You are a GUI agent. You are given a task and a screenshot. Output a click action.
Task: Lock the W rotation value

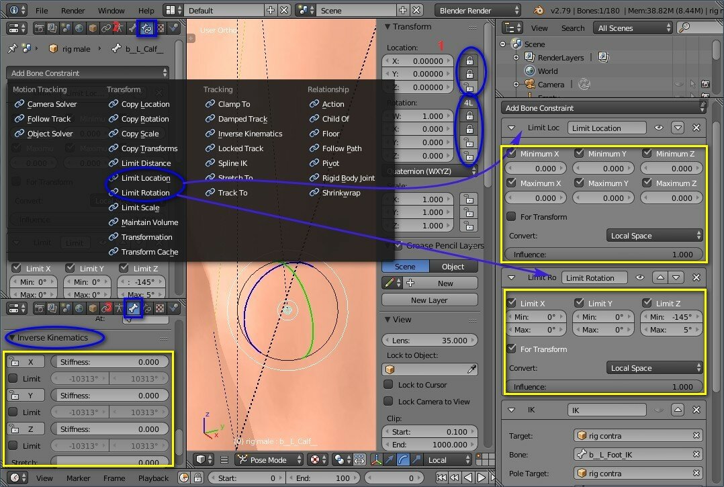(x=469, y=116)
